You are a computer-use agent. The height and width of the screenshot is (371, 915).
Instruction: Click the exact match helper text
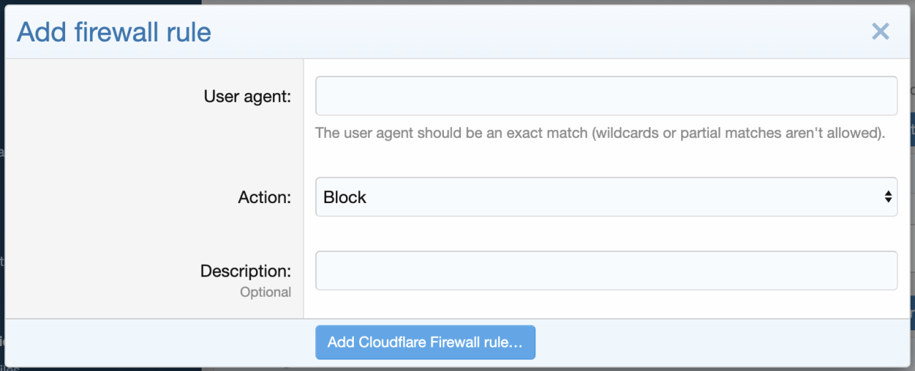[600, 133]
